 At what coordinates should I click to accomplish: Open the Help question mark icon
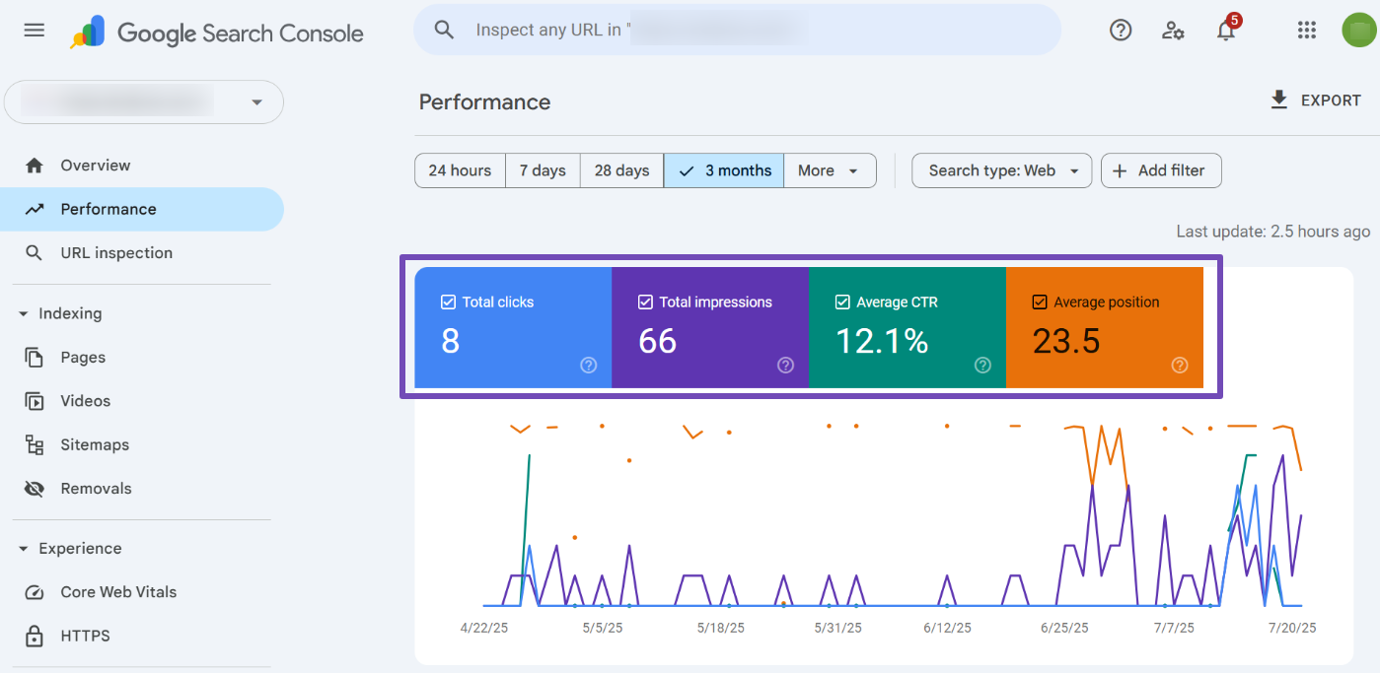point(1121,31)
